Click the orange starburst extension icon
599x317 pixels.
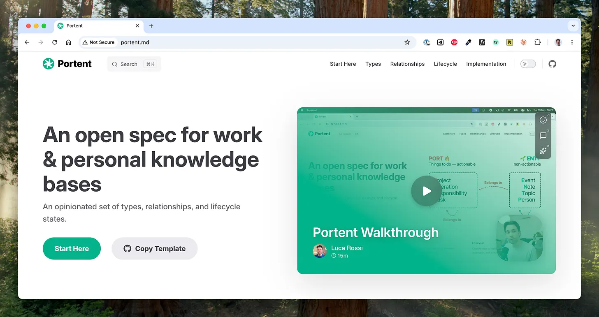click(x=523, y=42)
